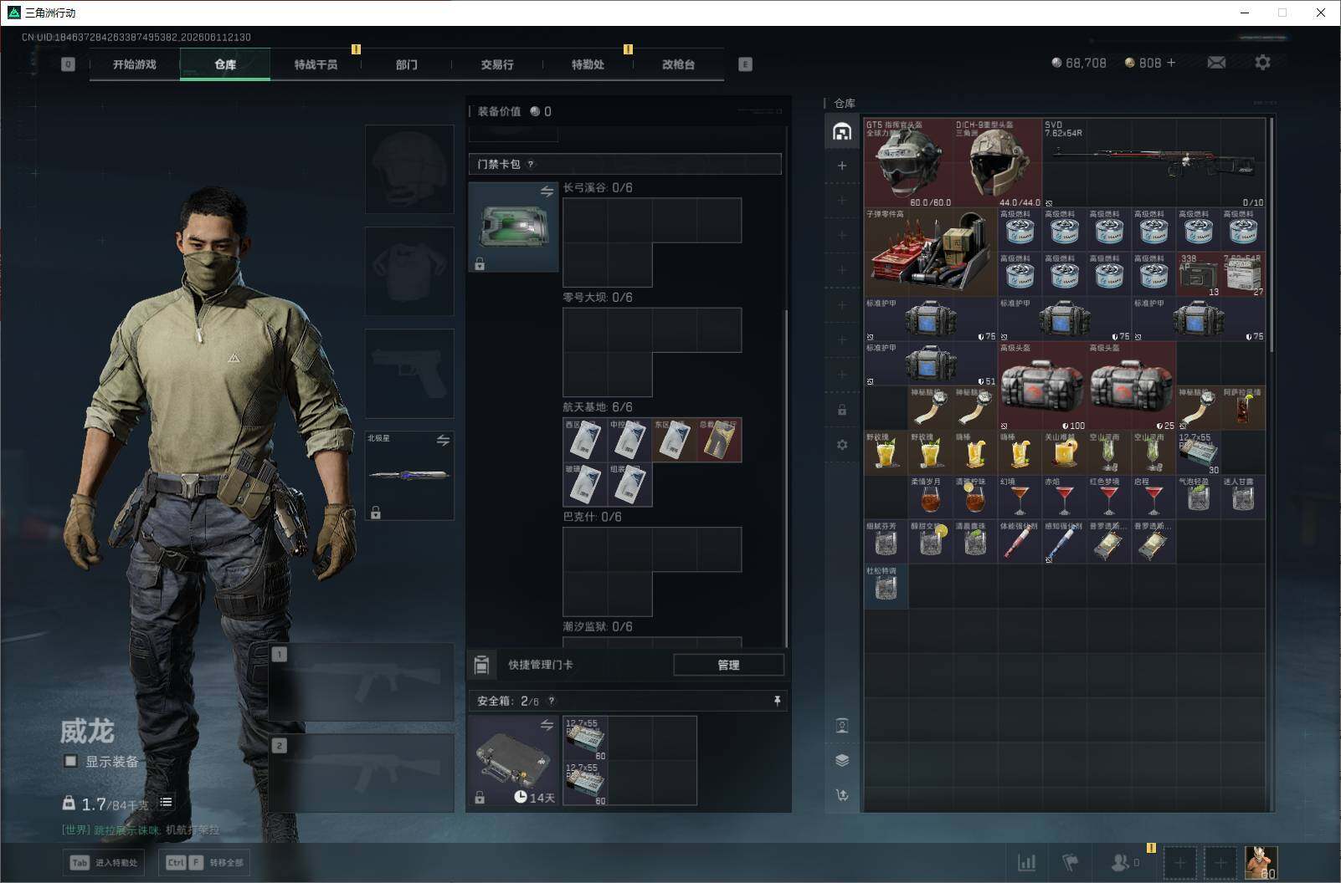Screen dimensions: 1341x883
Task: Click the 12.7x55 ammo with 30 count
Action: (x=1199, y=452)
